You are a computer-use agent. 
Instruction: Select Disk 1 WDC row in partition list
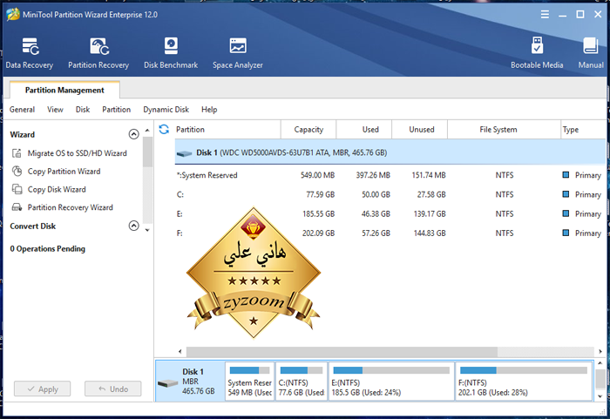390,152
